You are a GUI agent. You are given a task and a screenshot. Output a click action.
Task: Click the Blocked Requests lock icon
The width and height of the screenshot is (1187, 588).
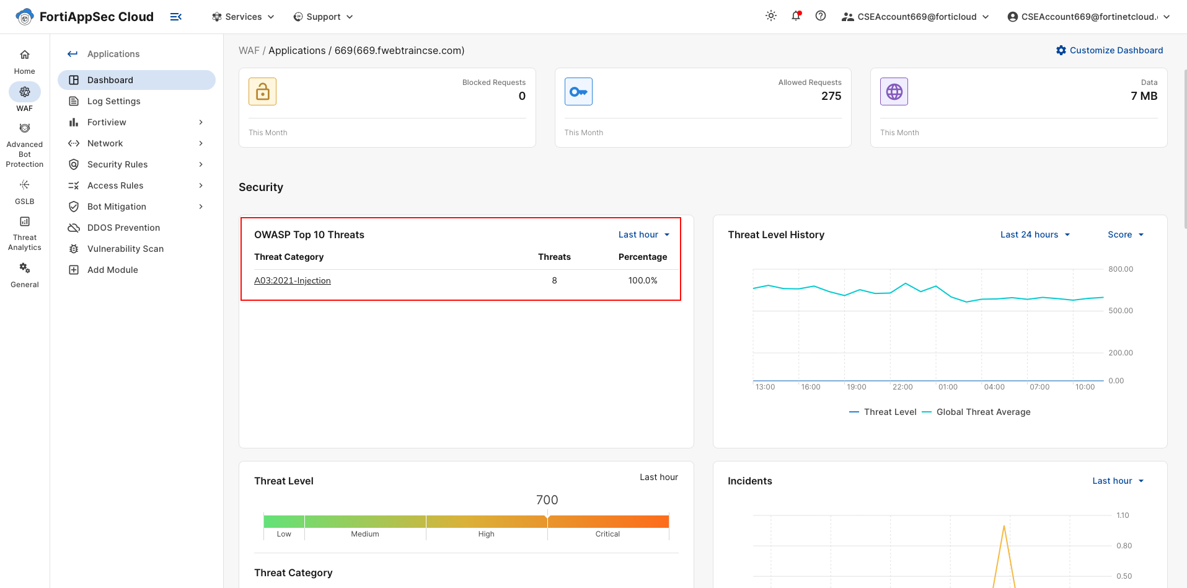tap(262, 92)
